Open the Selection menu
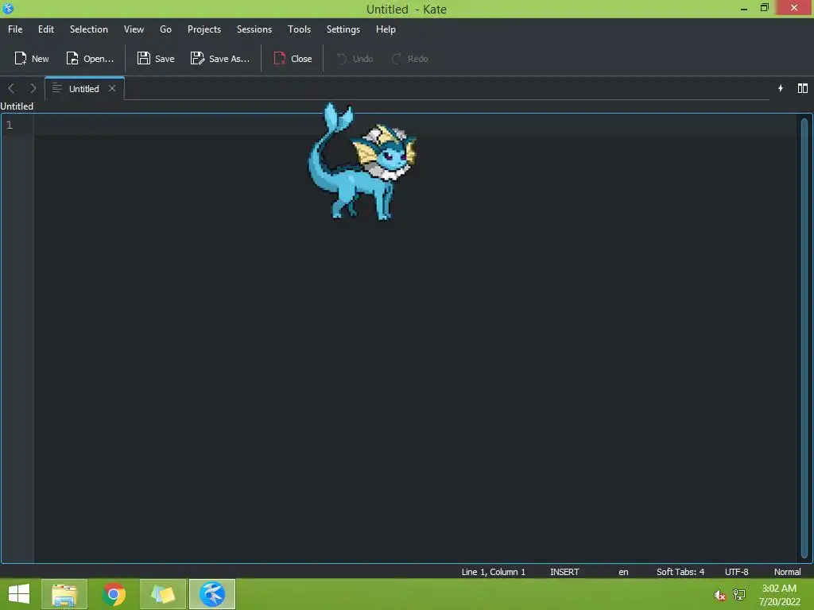Screen dimensions: 814x610 point(89,29)
